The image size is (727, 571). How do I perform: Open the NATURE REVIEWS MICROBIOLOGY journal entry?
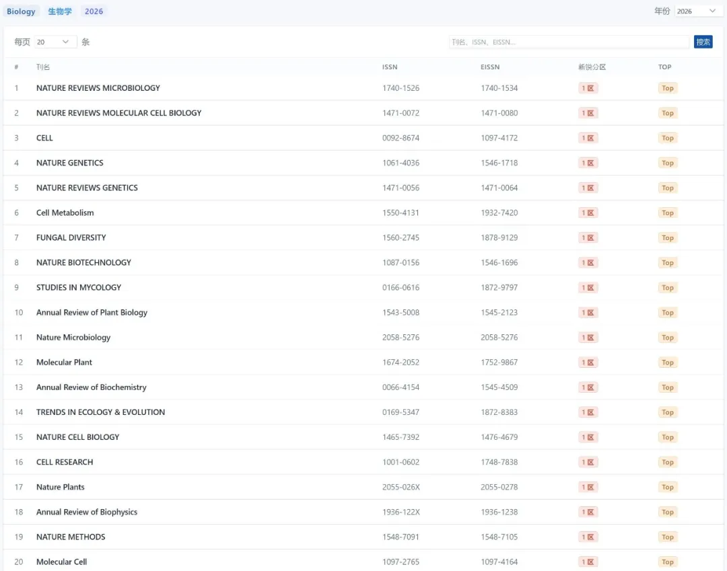(x=98, y=88)
